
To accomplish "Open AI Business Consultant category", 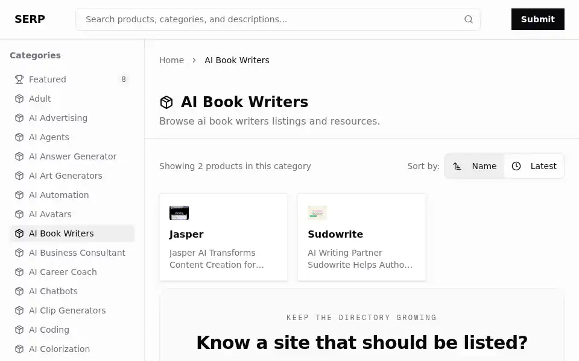I will pos(72,253).
